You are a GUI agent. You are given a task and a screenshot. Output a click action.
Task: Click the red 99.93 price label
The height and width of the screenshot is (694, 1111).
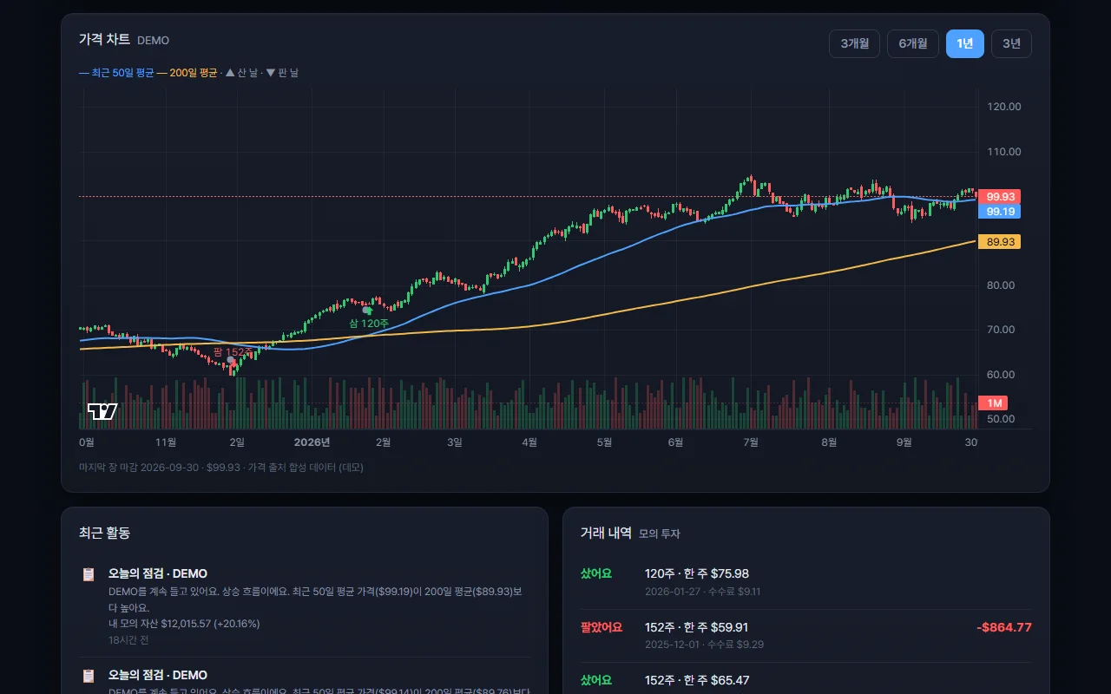pyautogui.click(x=999, y=197)
